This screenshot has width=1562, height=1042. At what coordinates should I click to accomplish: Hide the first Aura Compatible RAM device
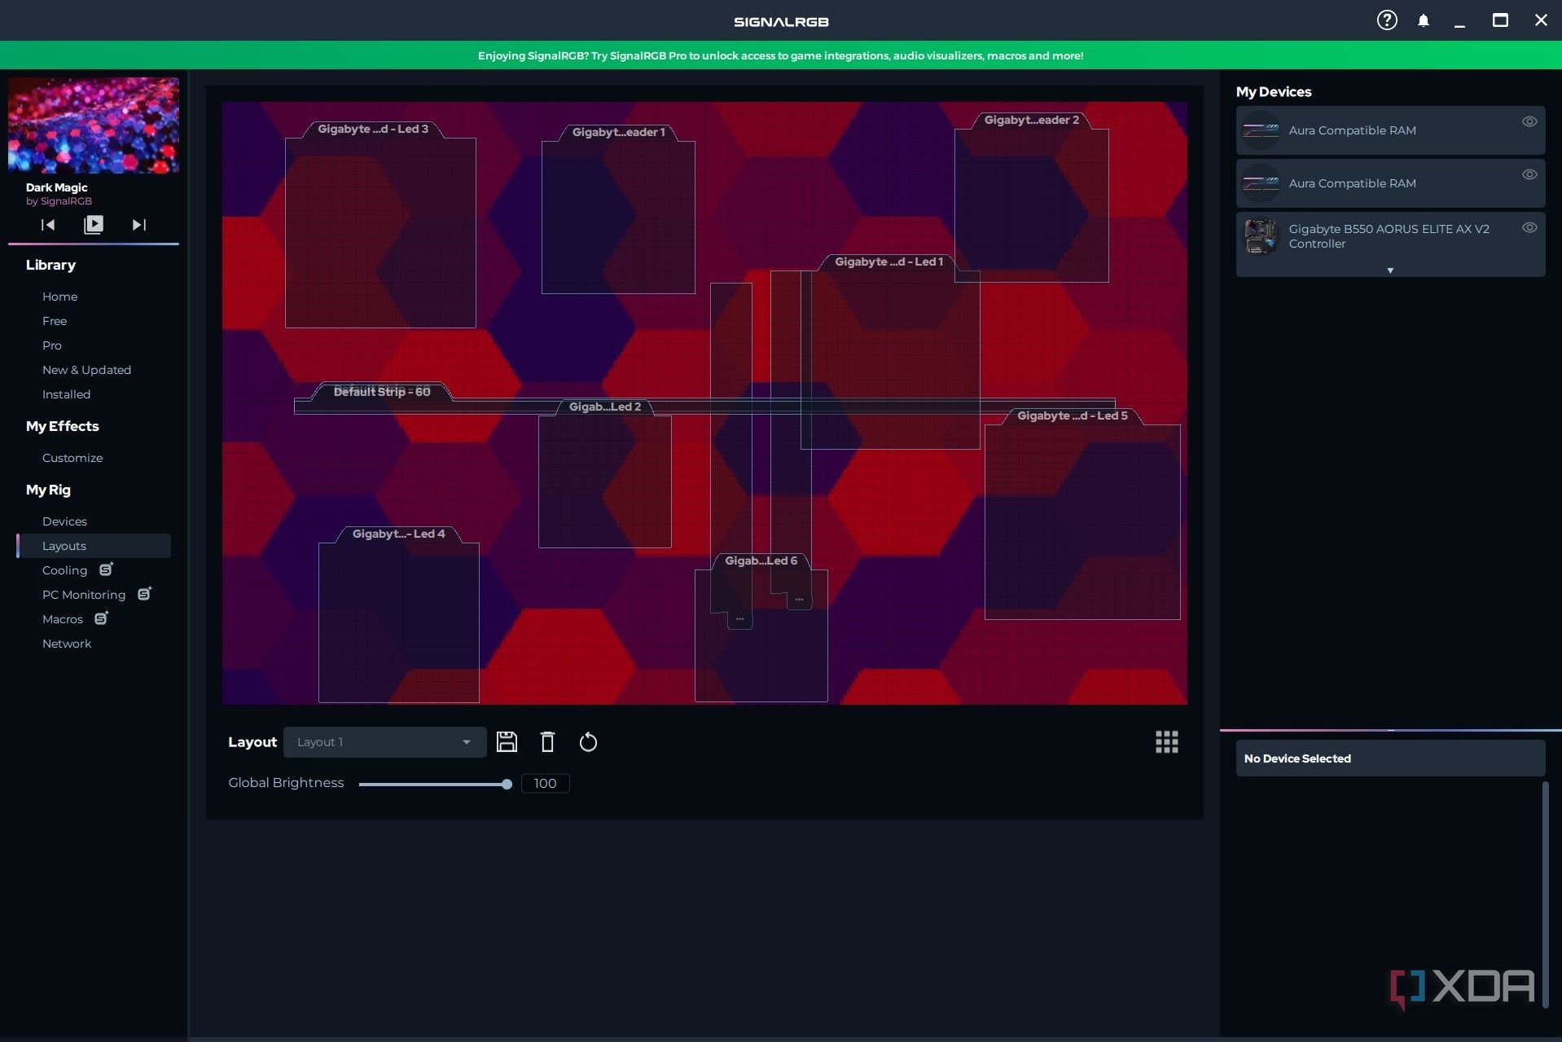pos(1529,121)
